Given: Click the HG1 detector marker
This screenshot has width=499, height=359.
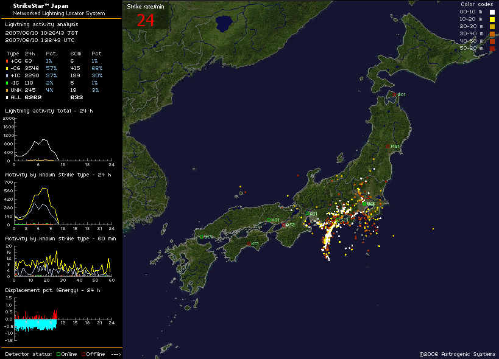Looking at the screenshot, I should point(269,220).
